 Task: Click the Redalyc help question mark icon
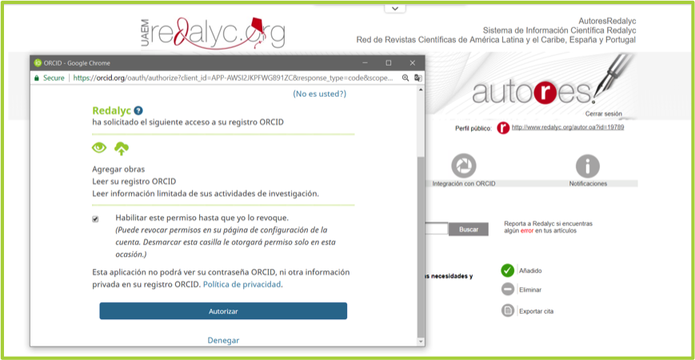tap(138, 110)
